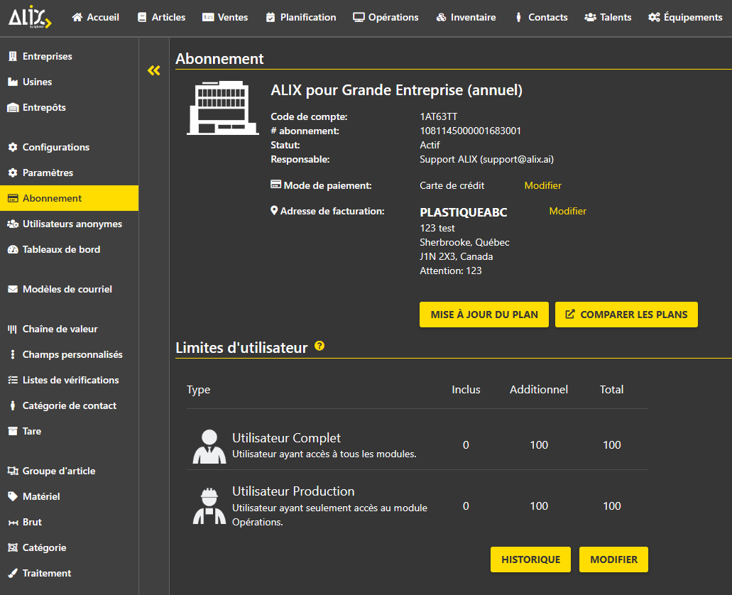Select subscription number 1081145000001683001
Image resolution: width=732 pixels, height=595 pixels.
point(470,131)
